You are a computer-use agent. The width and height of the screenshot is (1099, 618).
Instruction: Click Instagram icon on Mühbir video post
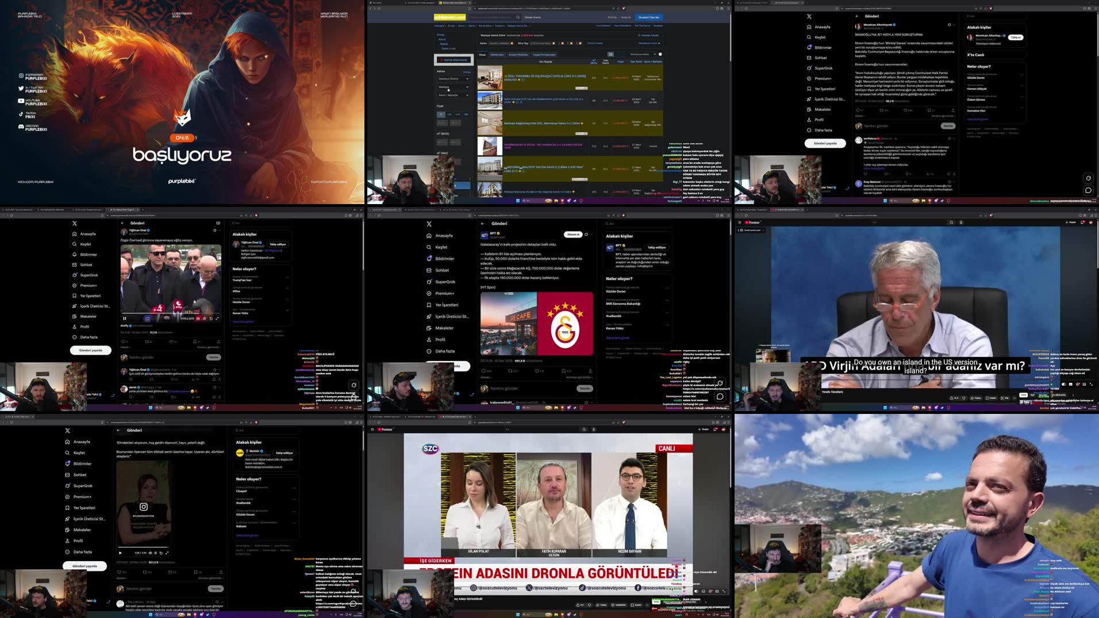[x=144, y=506]
